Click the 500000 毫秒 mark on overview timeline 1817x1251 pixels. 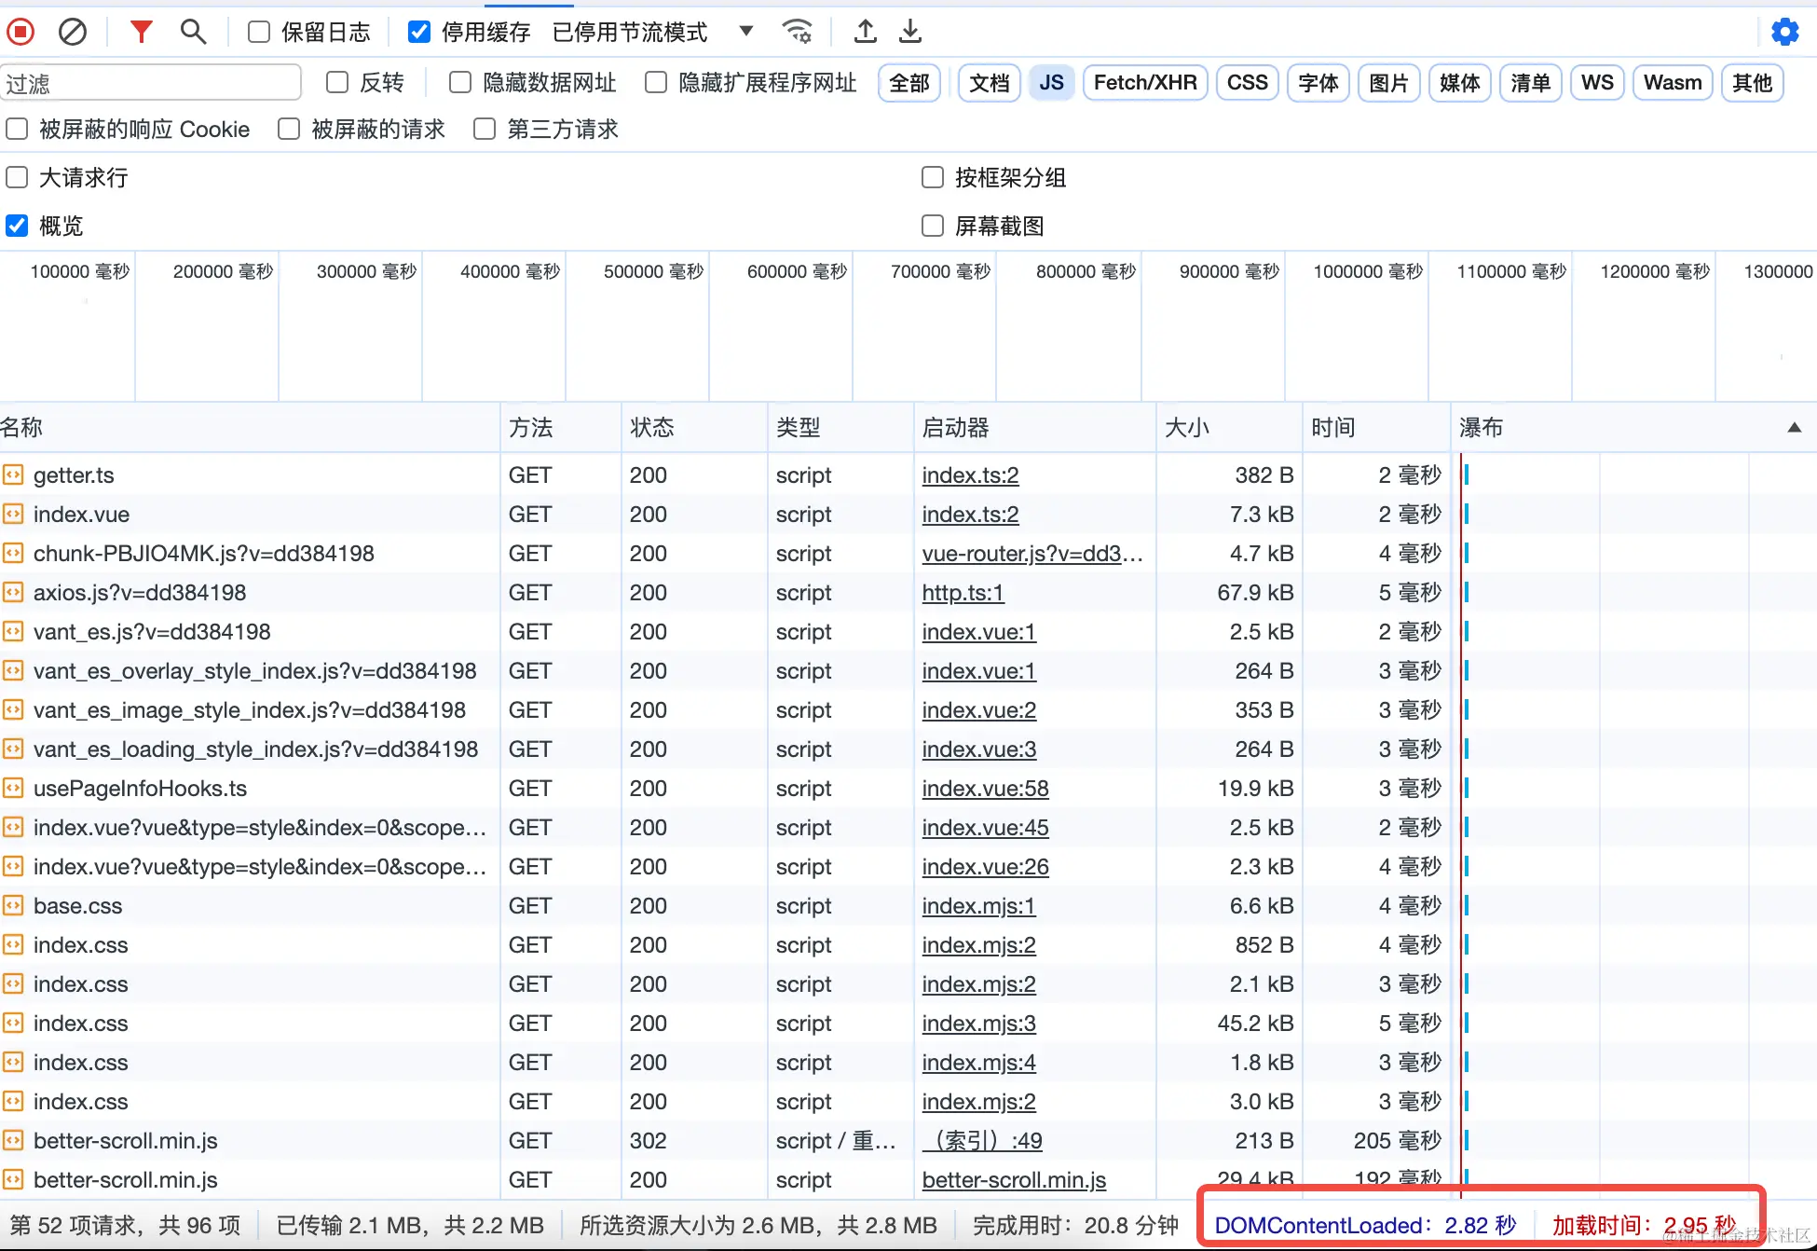653,271
